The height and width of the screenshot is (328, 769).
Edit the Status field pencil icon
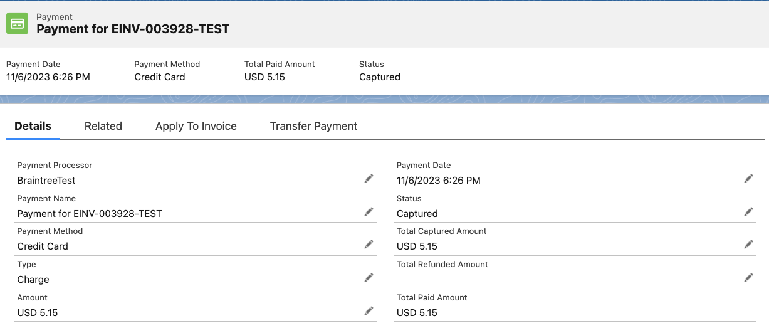pyautogui.click(x=748, y=212)
